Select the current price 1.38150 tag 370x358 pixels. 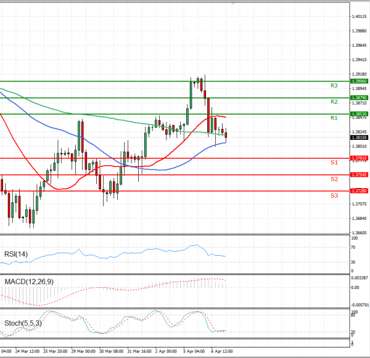[x=360, y=137]
